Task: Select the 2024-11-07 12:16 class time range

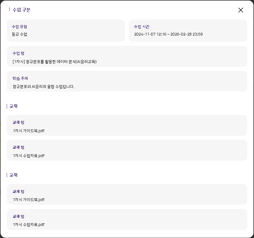Action: point(168,34)
